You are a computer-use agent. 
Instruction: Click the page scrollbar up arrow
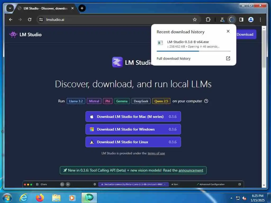click(264, 28)
